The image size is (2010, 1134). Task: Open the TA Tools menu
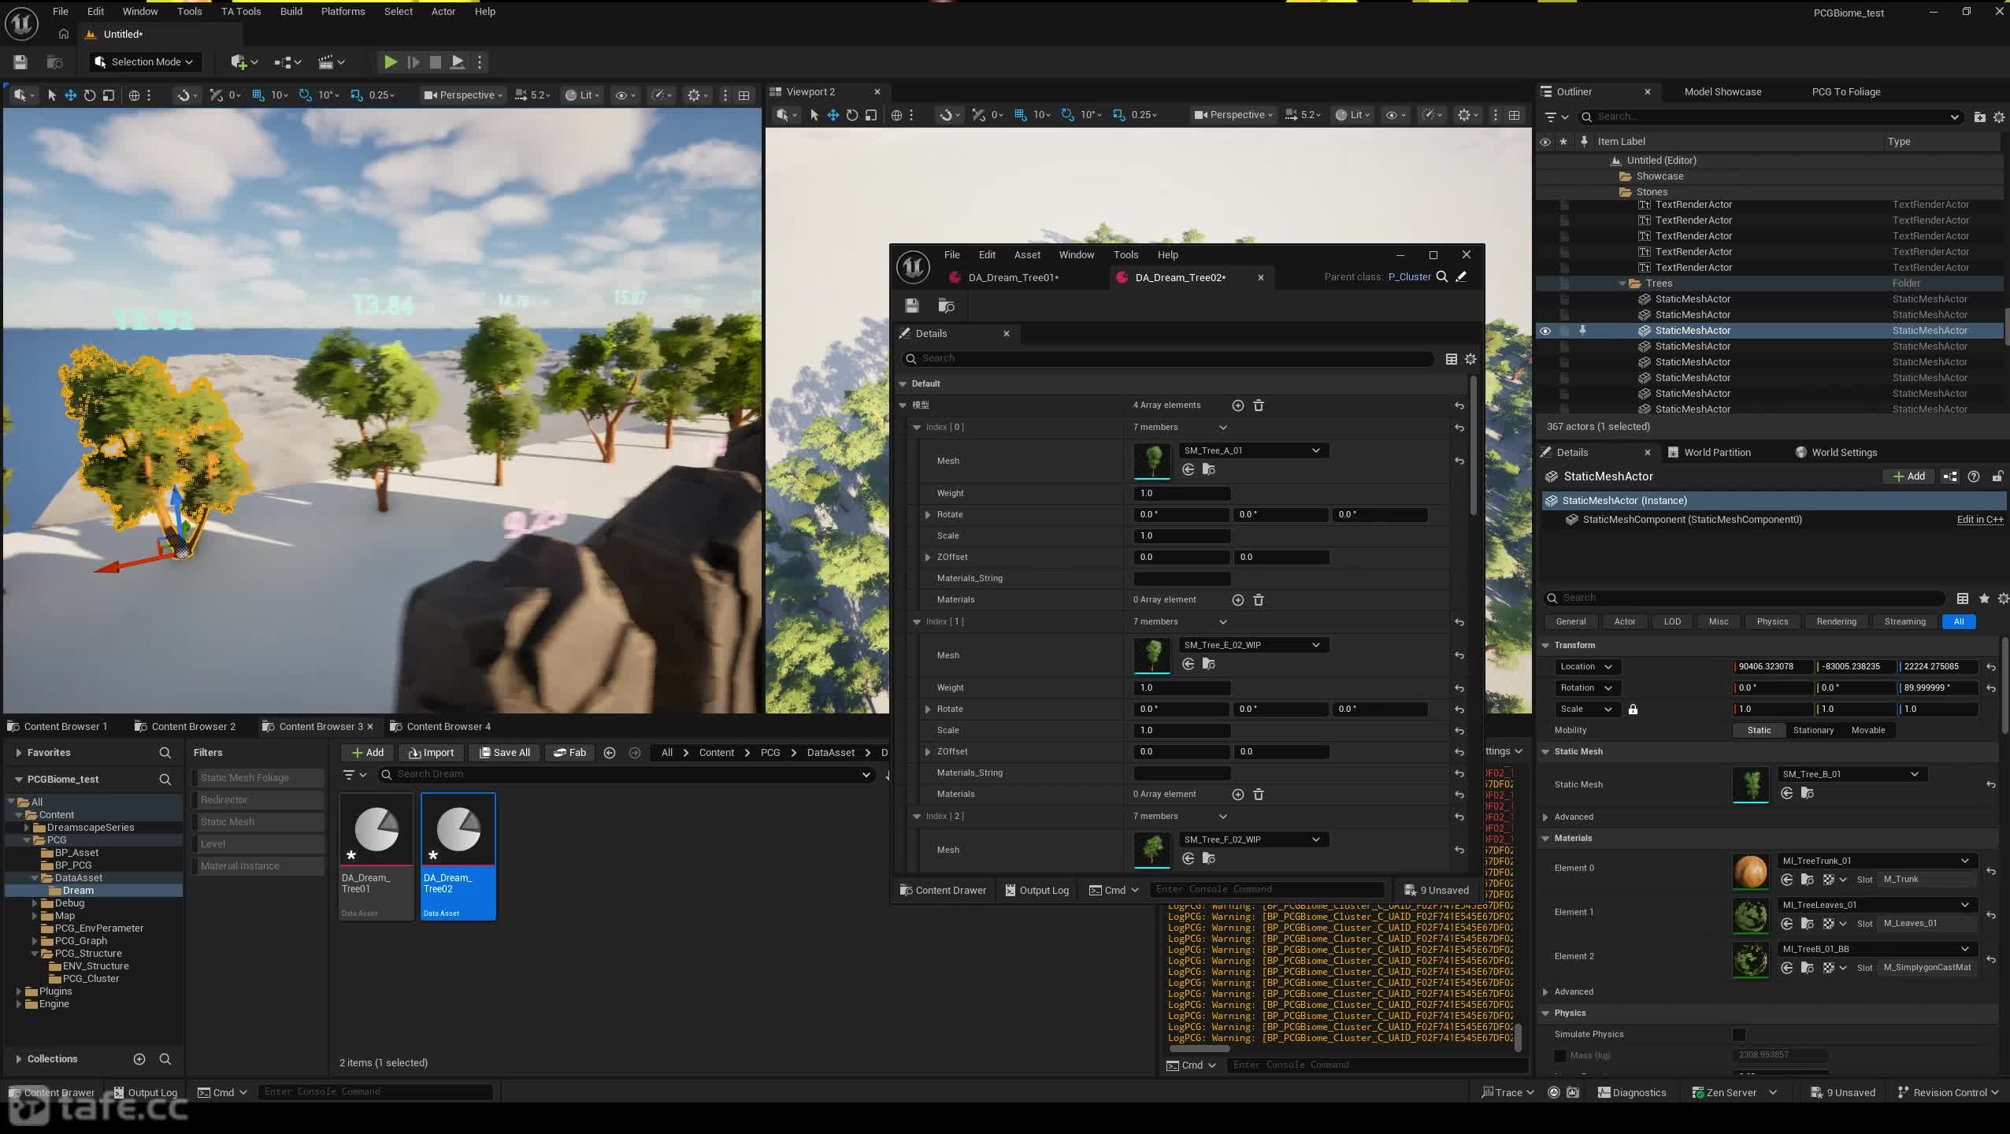(240, 11)
